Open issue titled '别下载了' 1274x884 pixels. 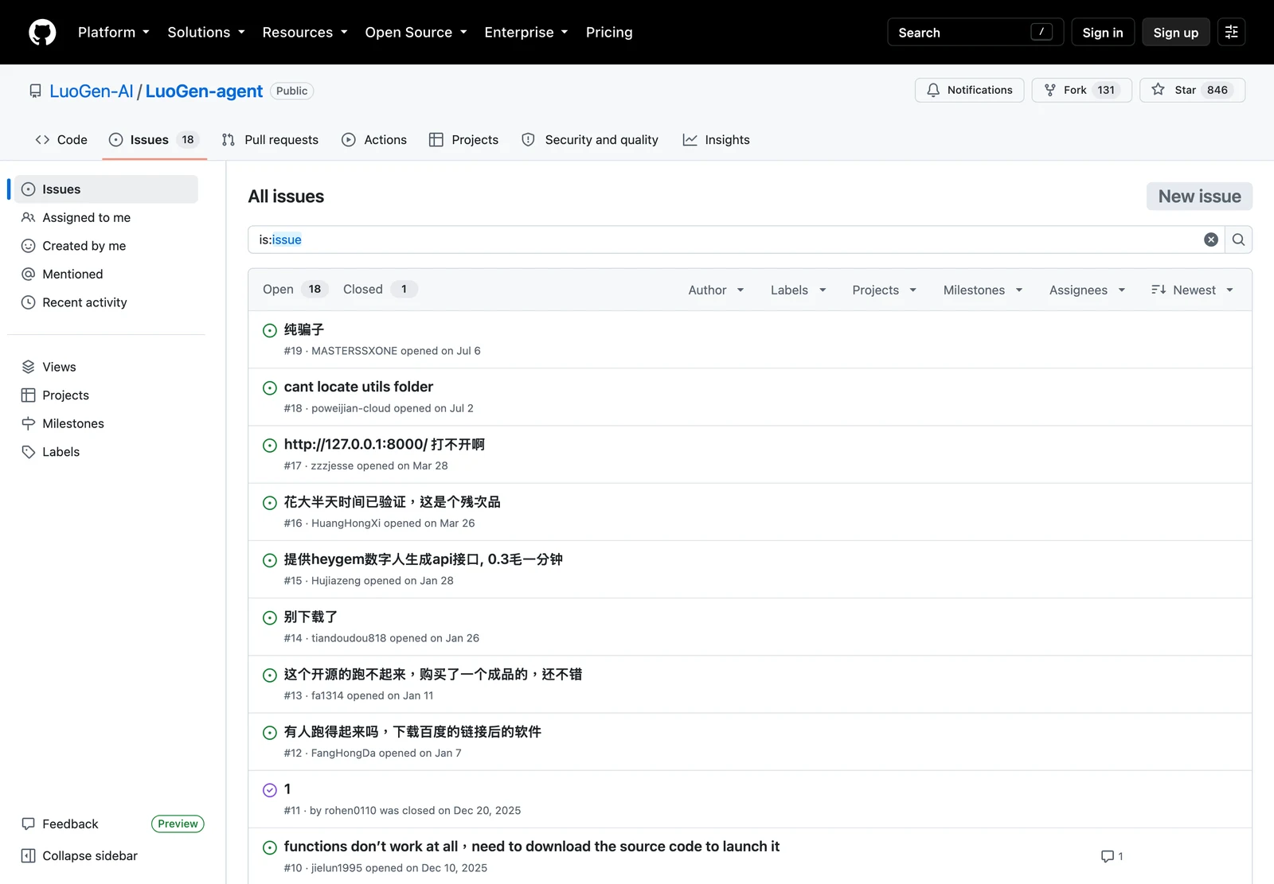coord(311,617)
